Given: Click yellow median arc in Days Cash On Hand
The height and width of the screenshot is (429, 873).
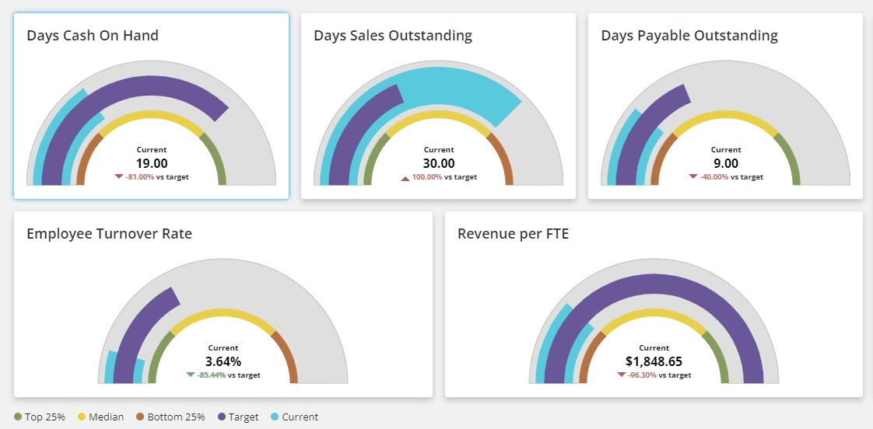Looking at the screenshot, I should (152, 114).
